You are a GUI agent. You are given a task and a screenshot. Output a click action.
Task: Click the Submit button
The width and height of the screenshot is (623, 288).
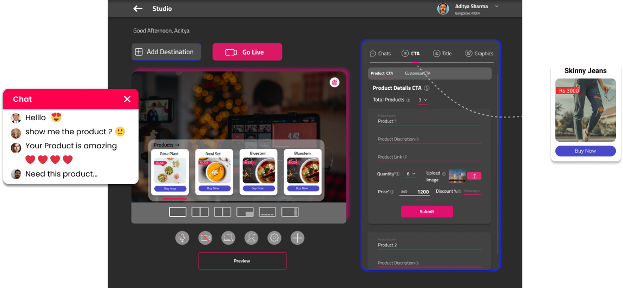427,212
